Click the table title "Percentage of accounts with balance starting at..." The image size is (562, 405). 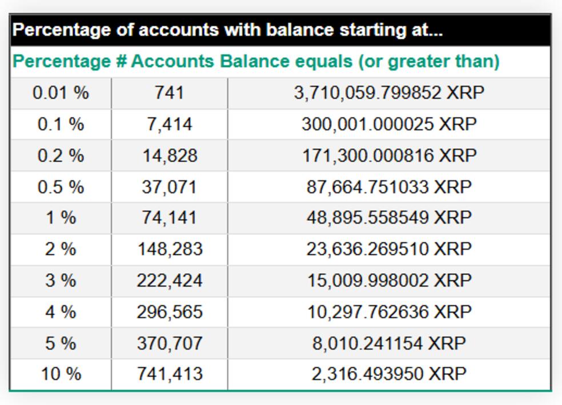click(227, 30)
